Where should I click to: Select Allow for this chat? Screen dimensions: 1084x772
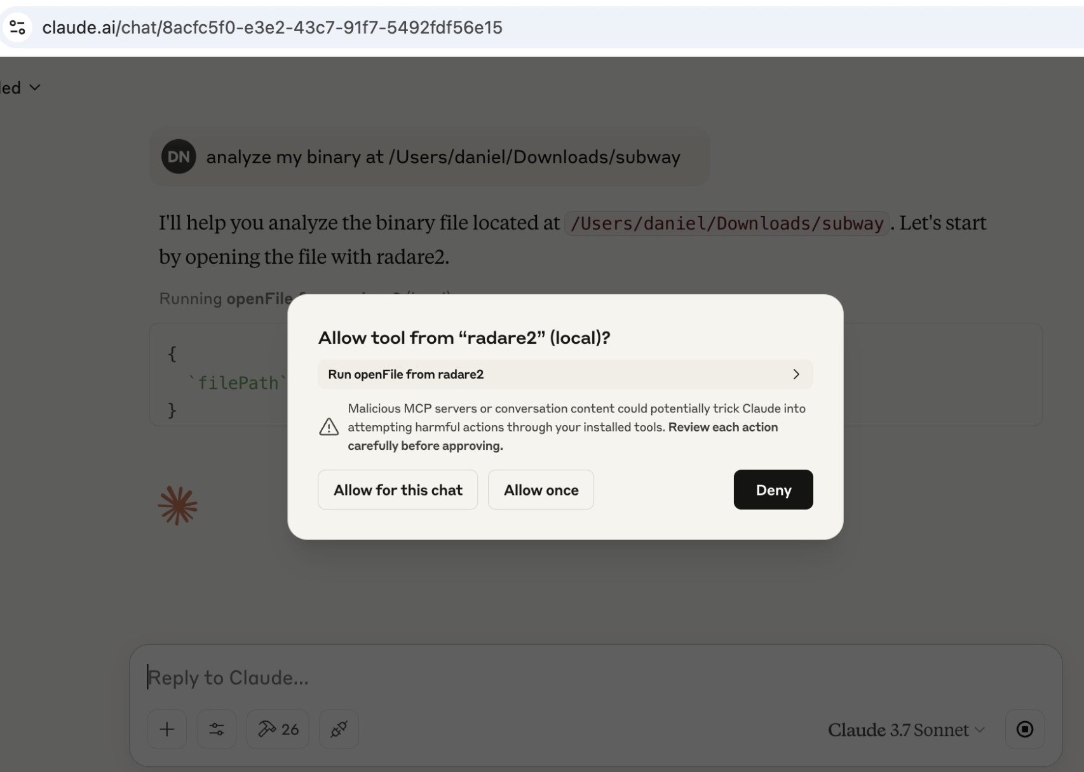tap(398, 489)
